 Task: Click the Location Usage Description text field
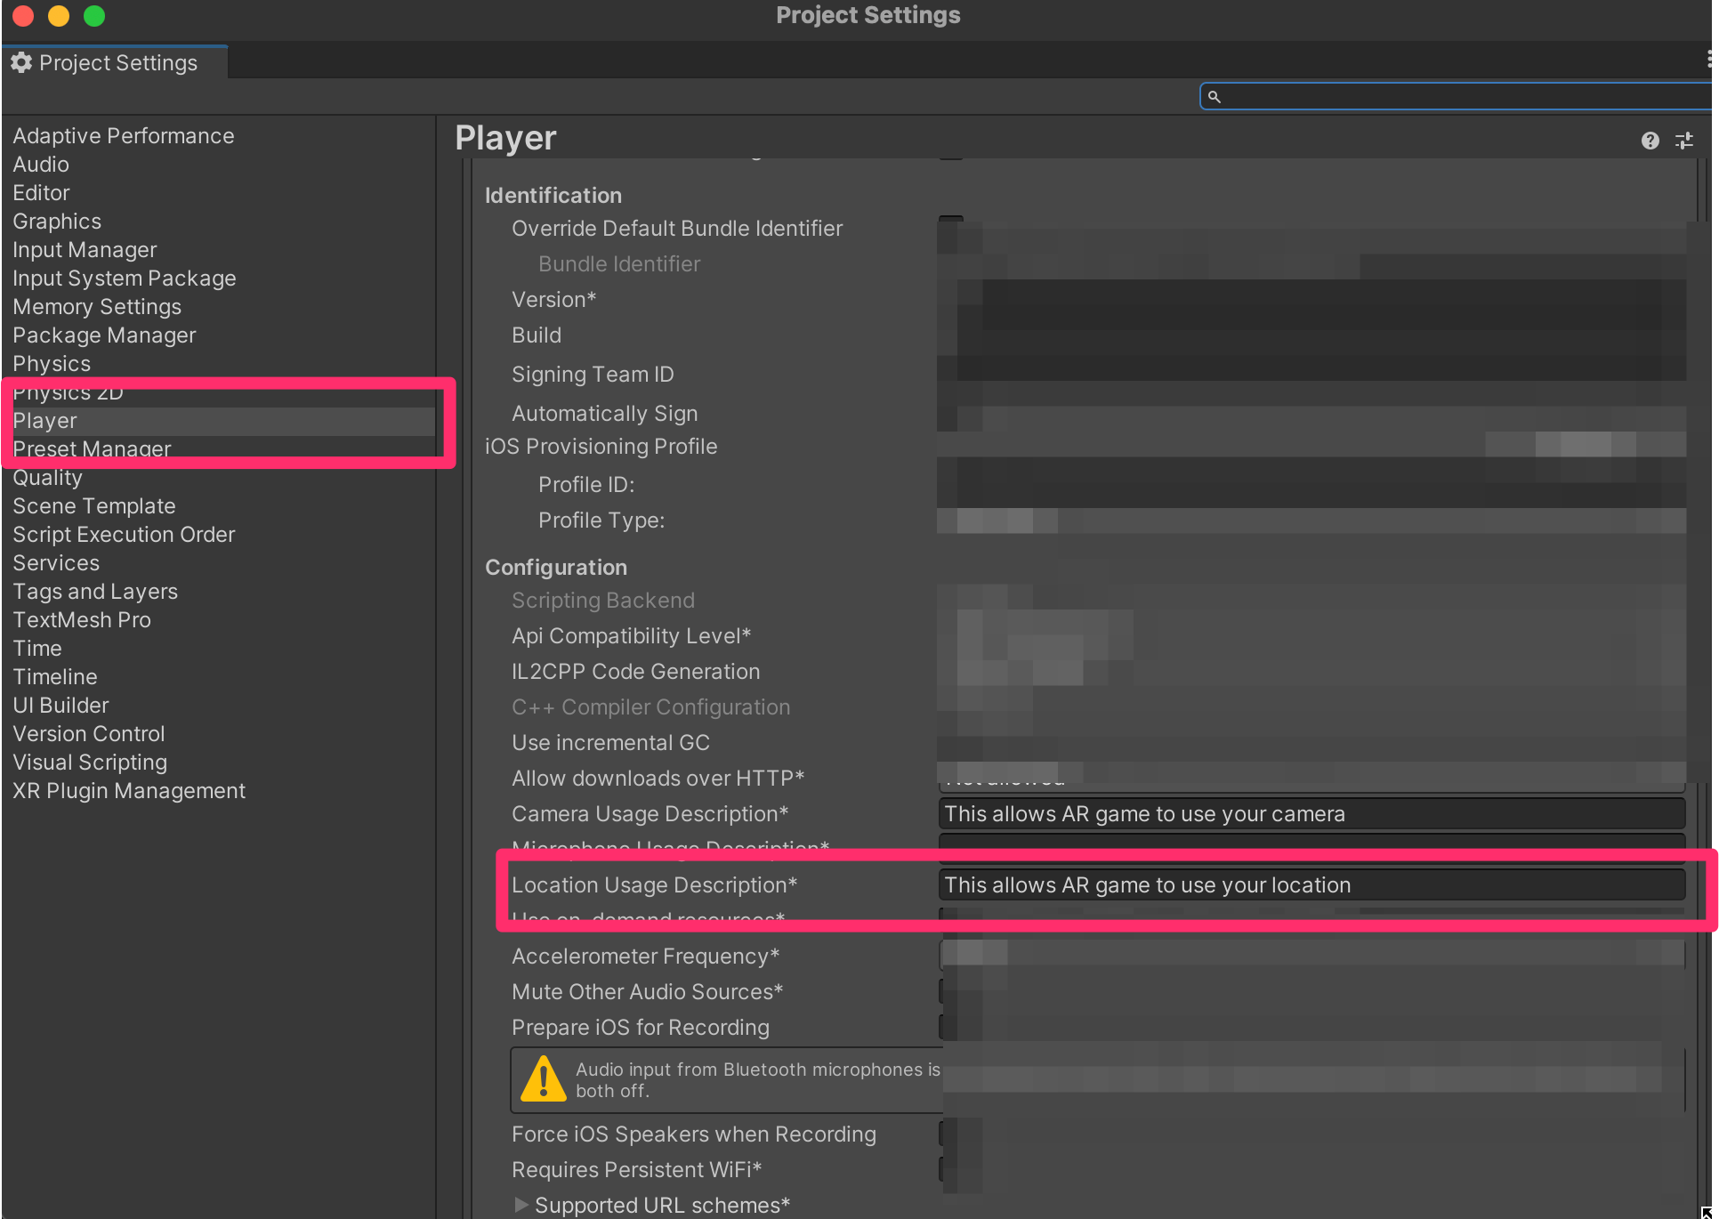(1311, 885)
